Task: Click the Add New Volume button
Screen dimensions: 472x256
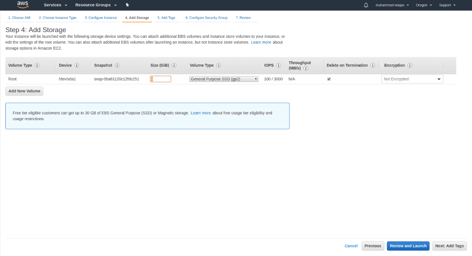Action: pos(24,91)
